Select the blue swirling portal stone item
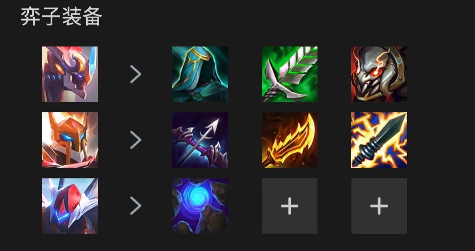Image resolution: width=475 pixels, height=251 pixels. [x=200, y=206]
